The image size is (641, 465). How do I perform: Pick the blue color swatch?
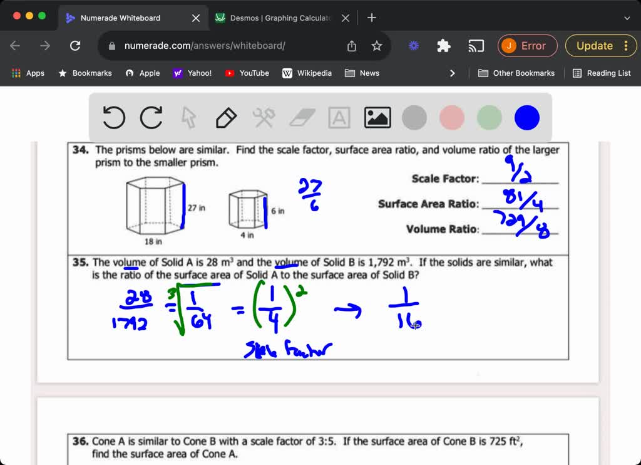526,117
